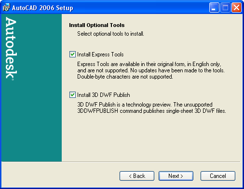The image size is (244, 189).
Task: Click the 'AutoCAD 2006 Setup' title text
Action: coord(42,8)
